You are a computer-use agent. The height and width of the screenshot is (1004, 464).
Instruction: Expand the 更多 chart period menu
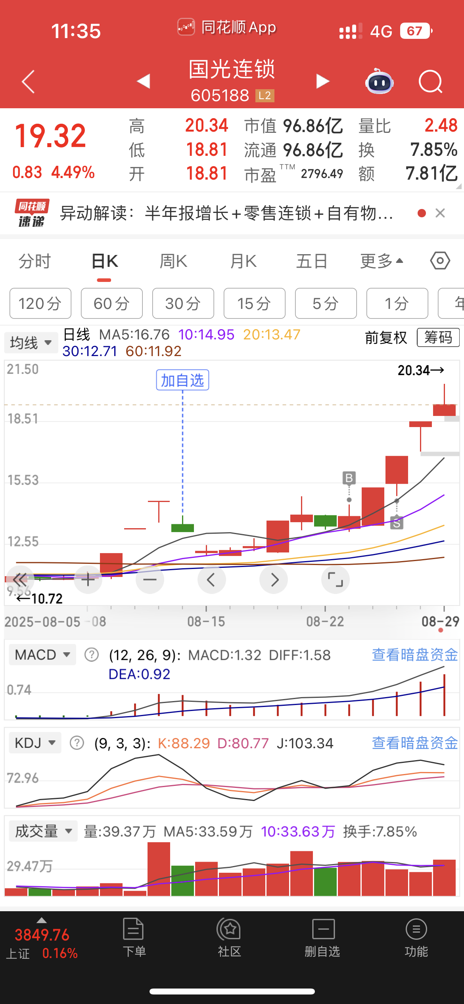click(382, 261)
